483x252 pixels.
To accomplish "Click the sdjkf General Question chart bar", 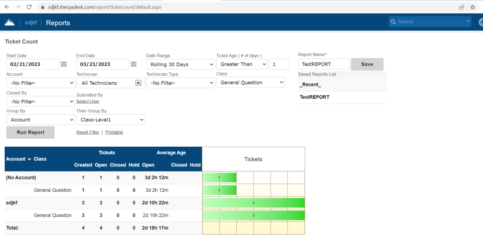I will (253, 215).
